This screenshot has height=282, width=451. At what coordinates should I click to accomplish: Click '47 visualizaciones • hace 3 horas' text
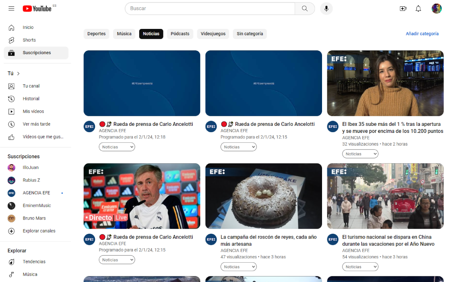(x=253, y=257)
